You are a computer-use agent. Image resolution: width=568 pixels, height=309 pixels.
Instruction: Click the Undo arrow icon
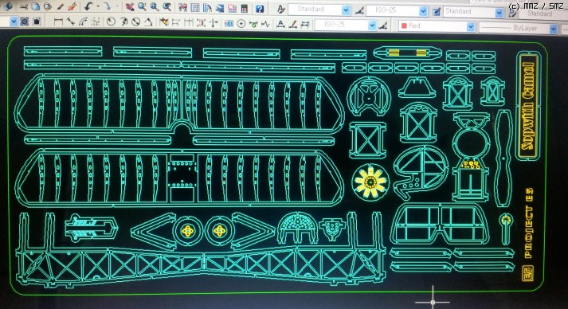(x=89, y=6)
